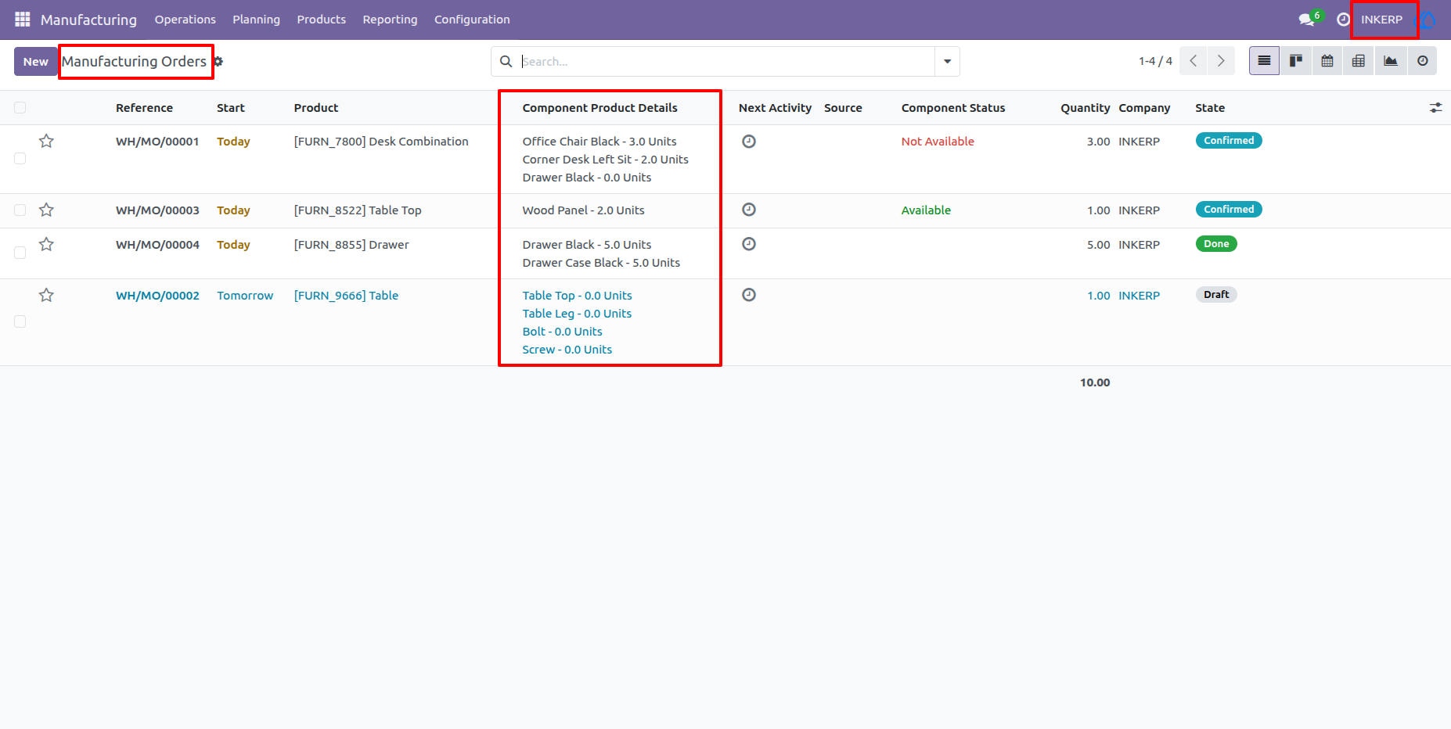Open the Operations menu
Image resolution: width=1451 pixels, height=729 pixels.
coord(185,20)
